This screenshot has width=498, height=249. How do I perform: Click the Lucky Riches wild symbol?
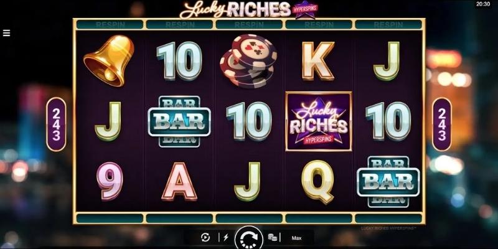(x=319, y=121)
